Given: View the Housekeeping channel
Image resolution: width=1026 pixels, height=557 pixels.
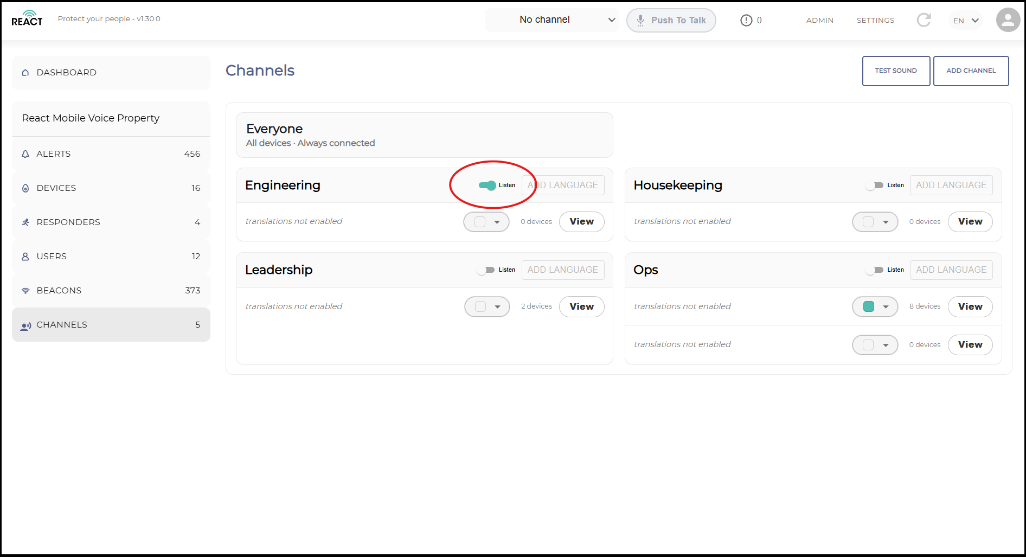Looking at the screenshot, I should 970,222.
